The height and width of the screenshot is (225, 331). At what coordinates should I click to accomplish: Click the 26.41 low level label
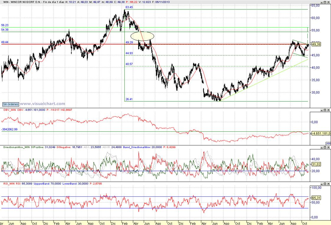129,99
